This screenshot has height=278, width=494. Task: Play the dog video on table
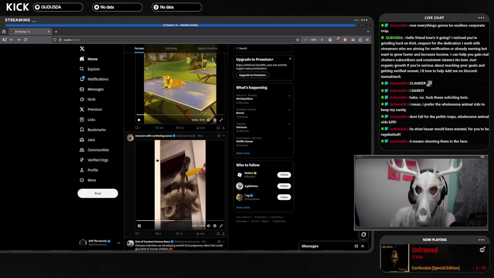139,120
